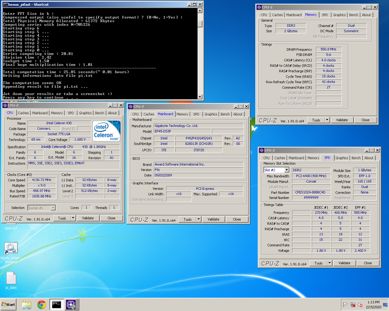Click EPP #1 voltage 2.400 V cell
Image resolution: width=389 pixels, height=311 pixels.
(x=360, y=251)
